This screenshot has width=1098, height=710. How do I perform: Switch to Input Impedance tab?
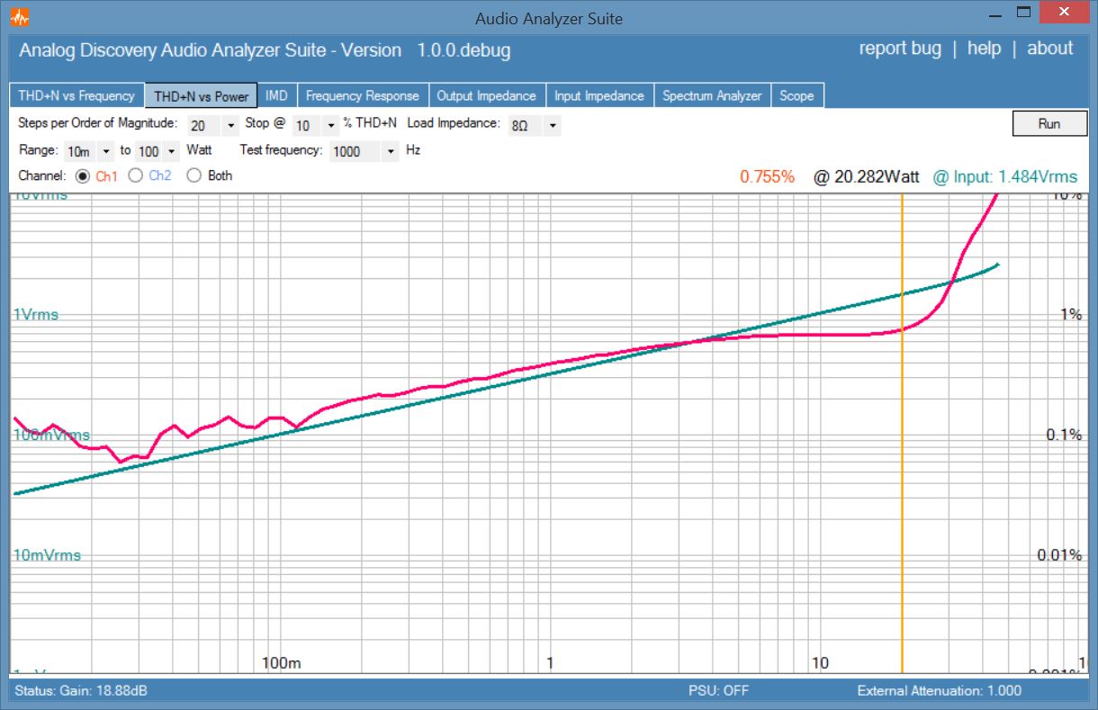[599, 95]
